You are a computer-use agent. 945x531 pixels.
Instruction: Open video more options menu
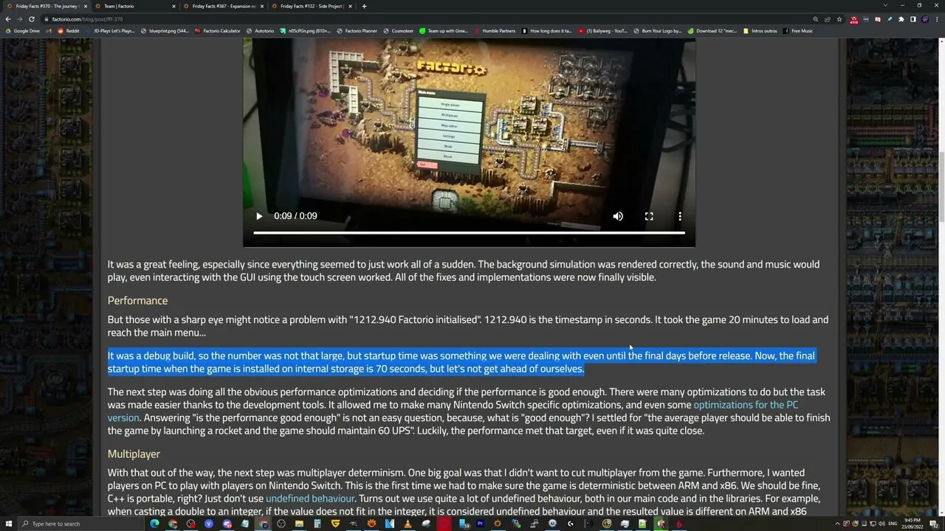tap(680, 216)
